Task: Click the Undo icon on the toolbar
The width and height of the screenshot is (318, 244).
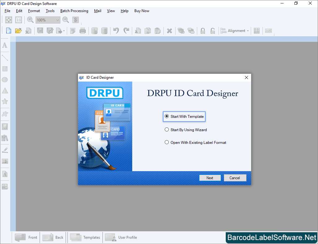Action: click(x=115, y=30)
